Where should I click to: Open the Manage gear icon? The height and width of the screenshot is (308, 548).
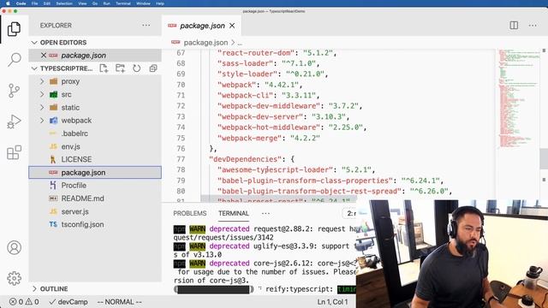pos(14,278)
